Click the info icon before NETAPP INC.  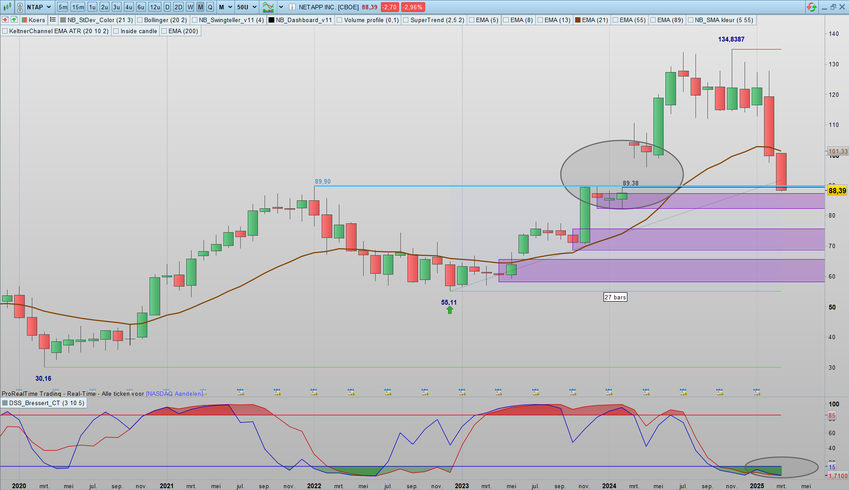point(292,7)
